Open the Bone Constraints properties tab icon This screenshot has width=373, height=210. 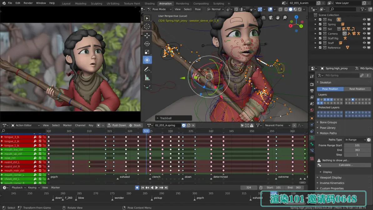[312, 151]
